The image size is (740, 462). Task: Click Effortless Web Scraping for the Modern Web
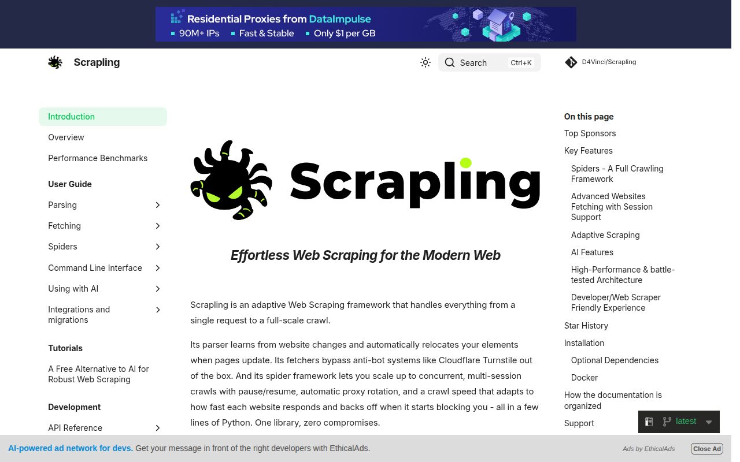[x=365, y=255]
